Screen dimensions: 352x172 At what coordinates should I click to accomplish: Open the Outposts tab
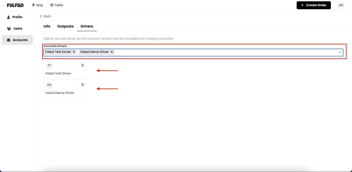65,26
